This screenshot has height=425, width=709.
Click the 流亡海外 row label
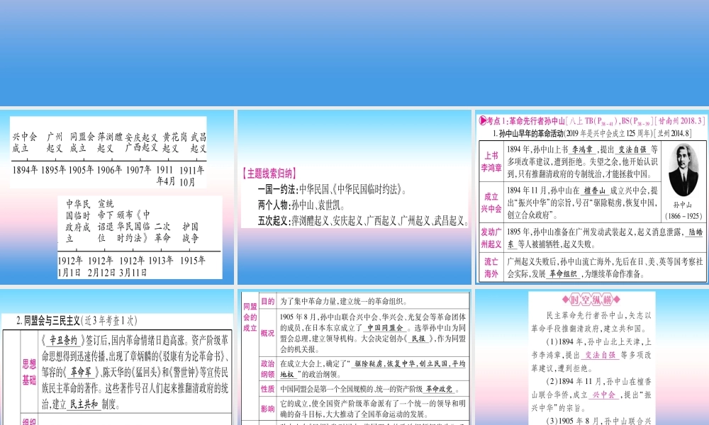(x=491, y=267)
